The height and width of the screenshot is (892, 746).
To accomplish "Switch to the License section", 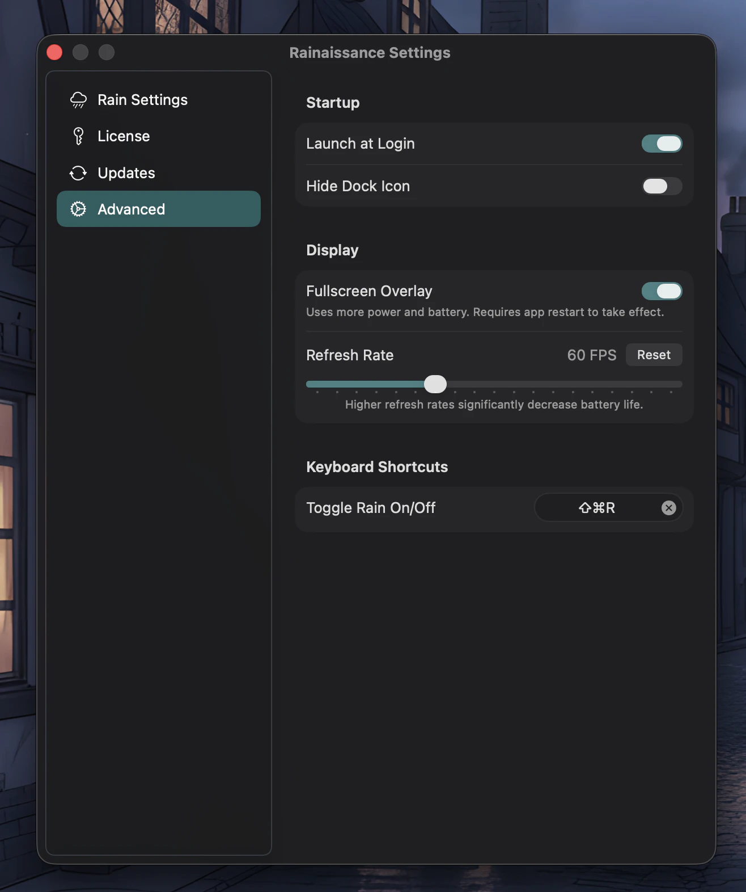I will (124, 136).
